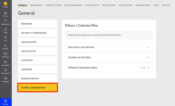Select Sales Process section
The height and width of the screenshot is (106, 175).
(38, 42)
